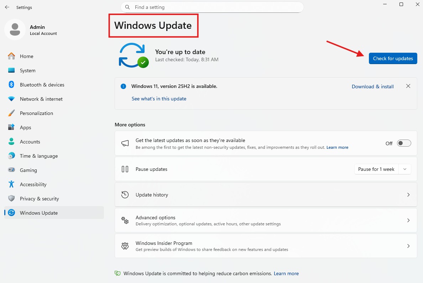Click Download & install for 25H2
Screen dimensions: 423x283
pyautogui.click(x=372, y=87)
